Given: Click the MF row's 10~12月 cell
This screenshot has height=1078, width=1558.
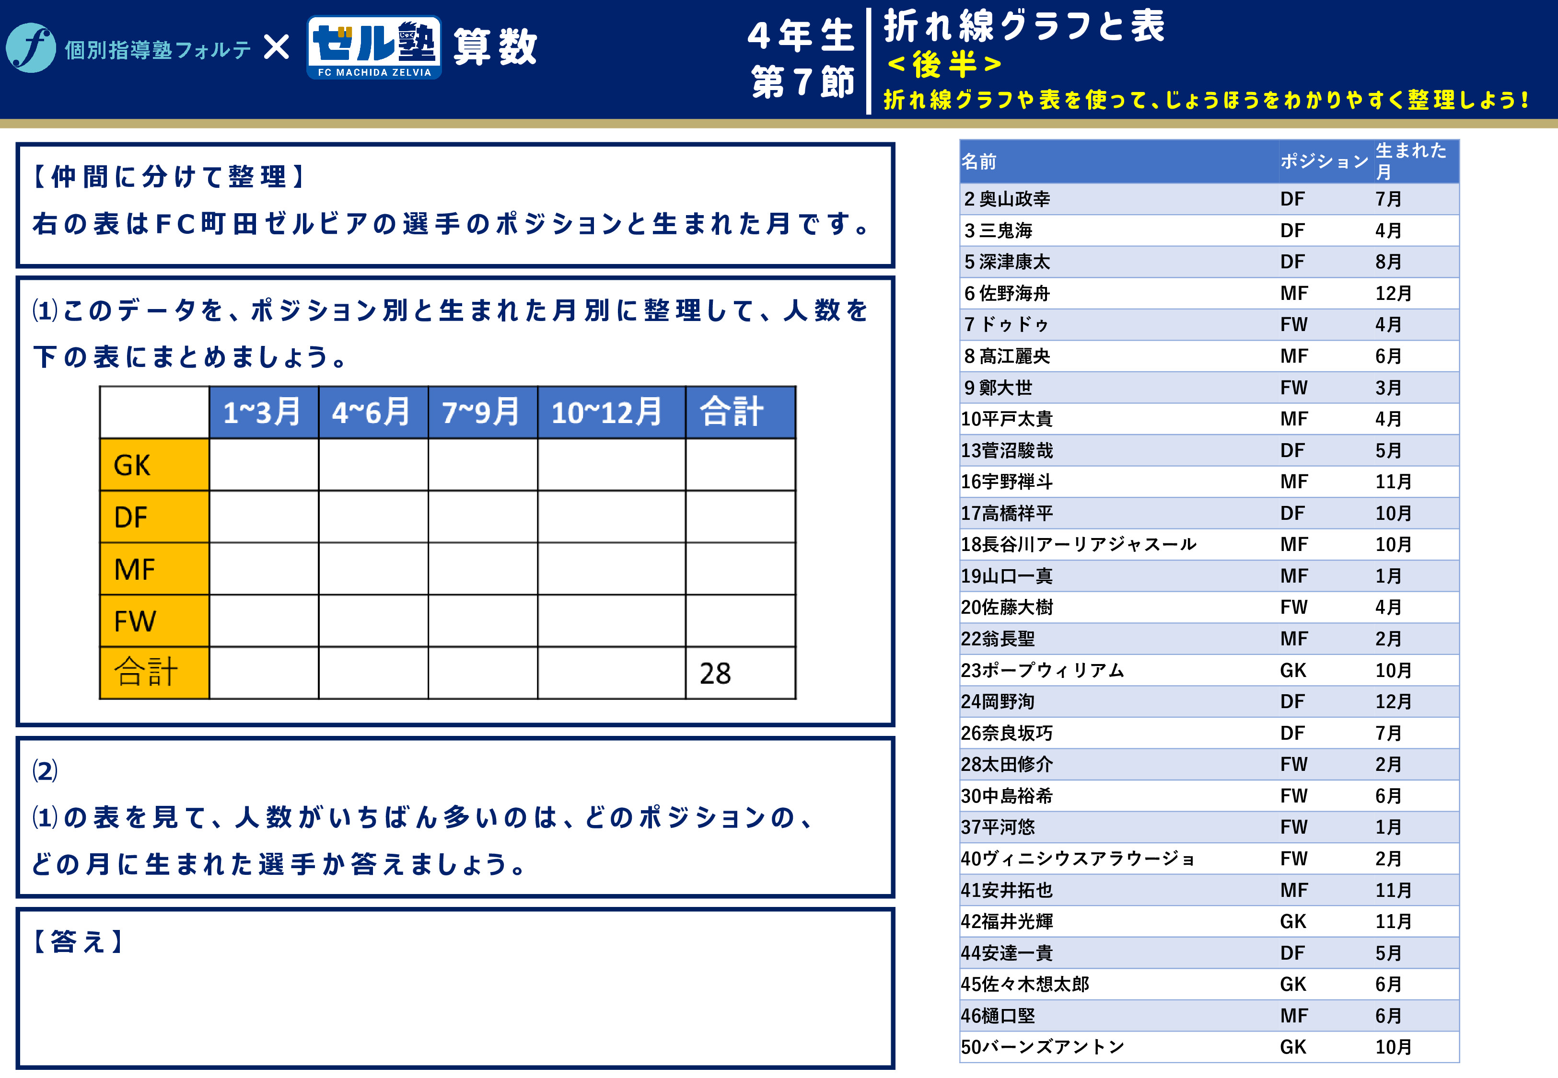Looking at the screenshot, I should click(x=611, y=569).
